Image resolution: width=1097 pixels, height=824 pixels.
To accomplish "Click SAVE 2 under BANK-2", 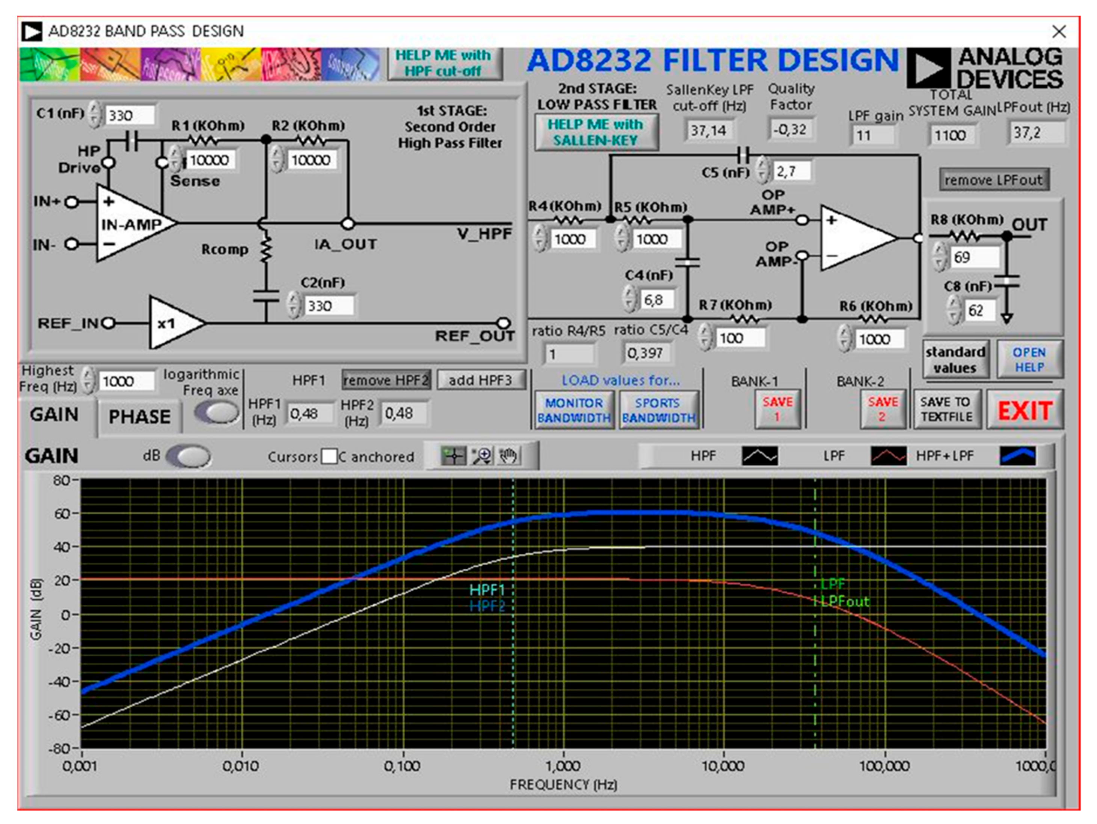I will click(883, 409).
